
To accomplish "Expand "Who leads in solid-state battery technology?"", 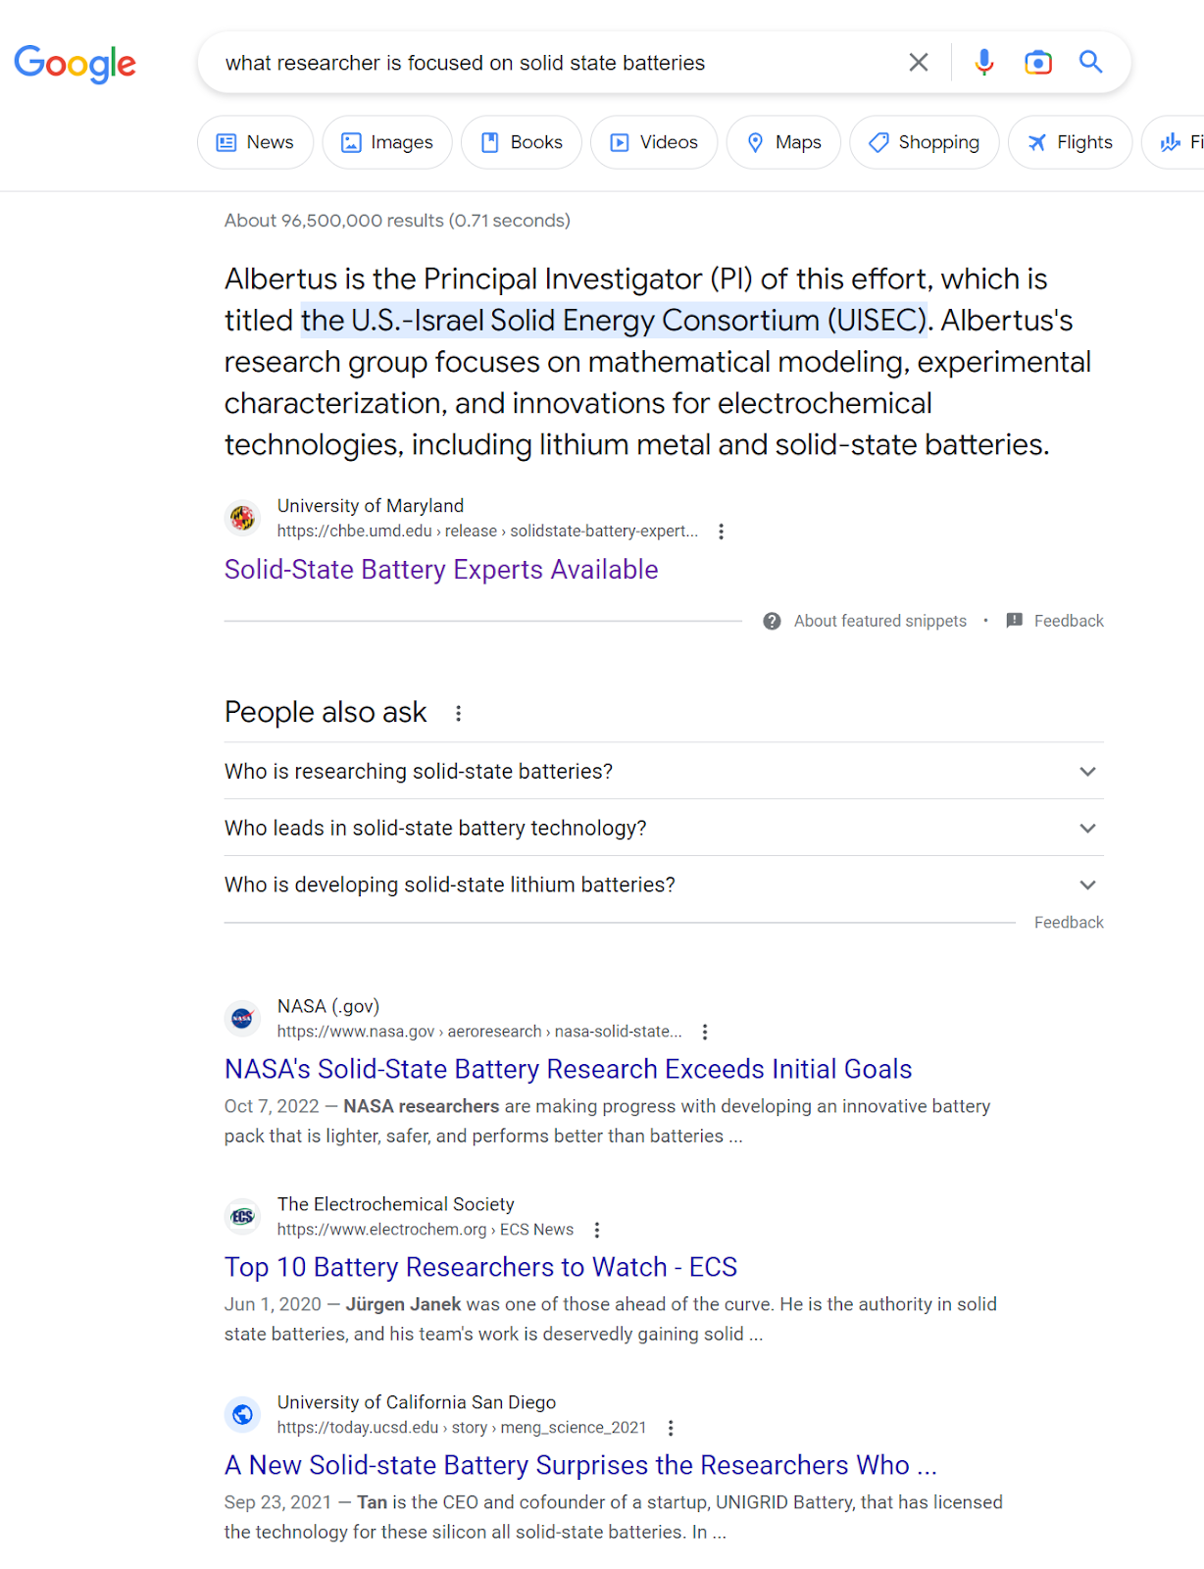I will (x=664, y=829).
